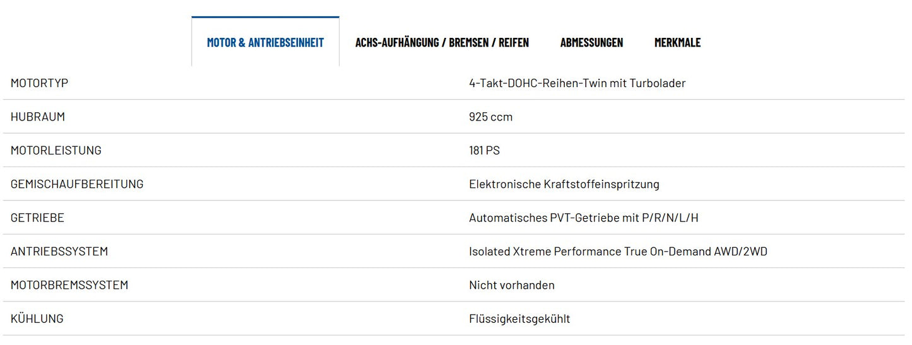Click the Nicht vorhanden value
The image size is (912, 345).
tap(511, 285)
